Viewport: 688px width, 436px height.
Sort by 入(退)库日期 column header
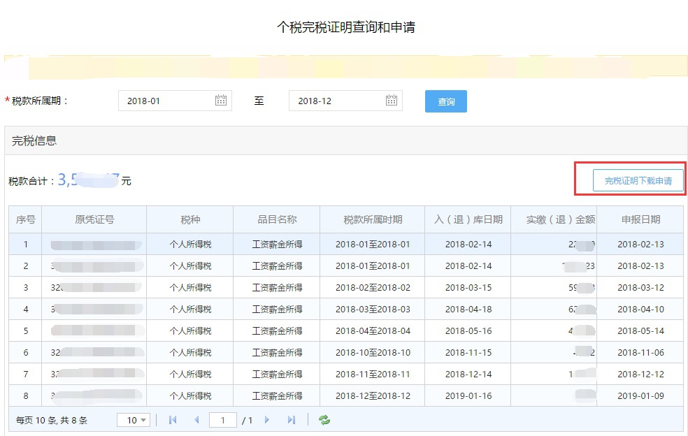coord(468,219)
